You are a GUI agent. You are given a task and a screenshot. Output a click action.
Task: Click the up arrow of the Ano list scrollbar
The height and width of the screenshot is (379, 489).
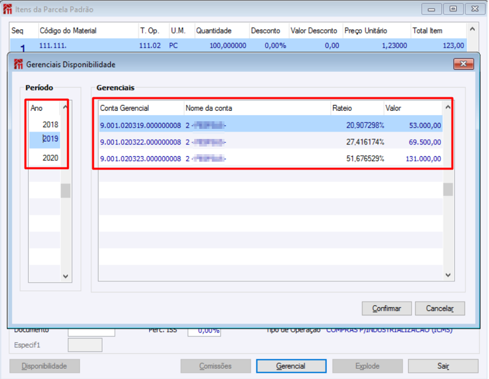click(x=65, y=107)
